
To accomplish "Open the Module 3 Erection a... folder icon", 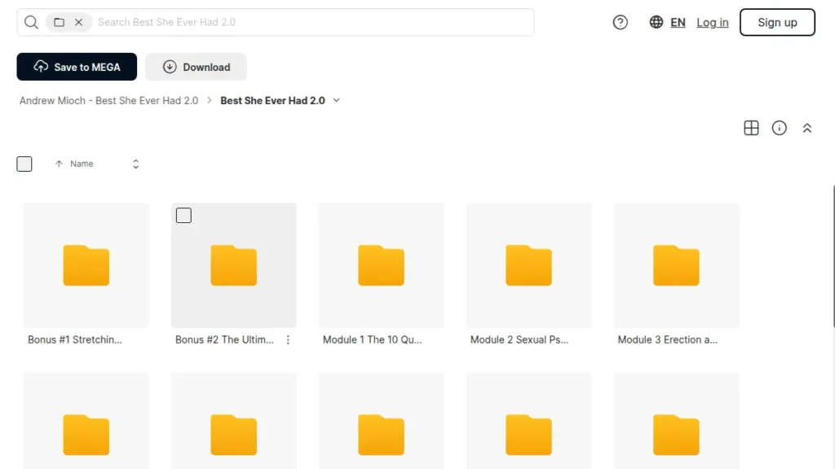I will pos(676,265).
